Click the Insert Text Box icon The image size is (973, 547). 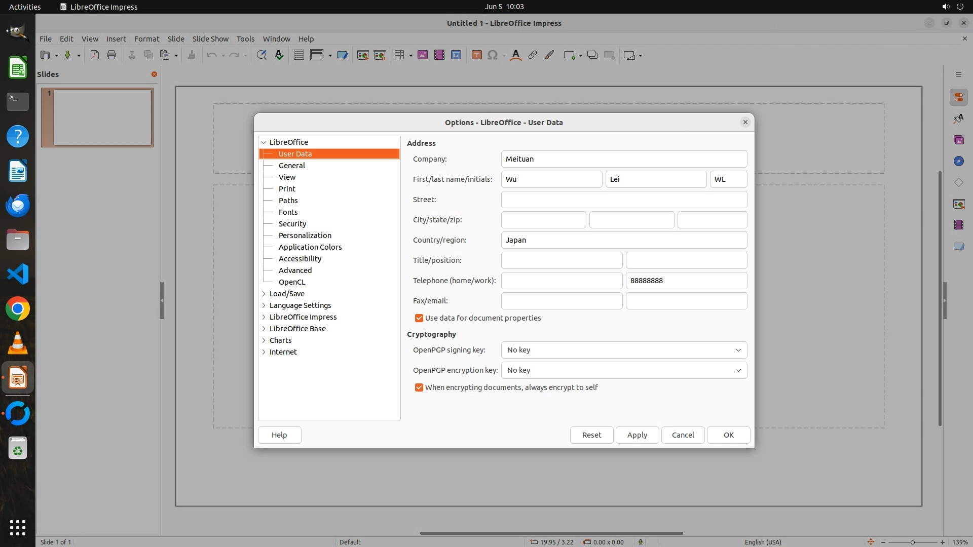[476, 55]
